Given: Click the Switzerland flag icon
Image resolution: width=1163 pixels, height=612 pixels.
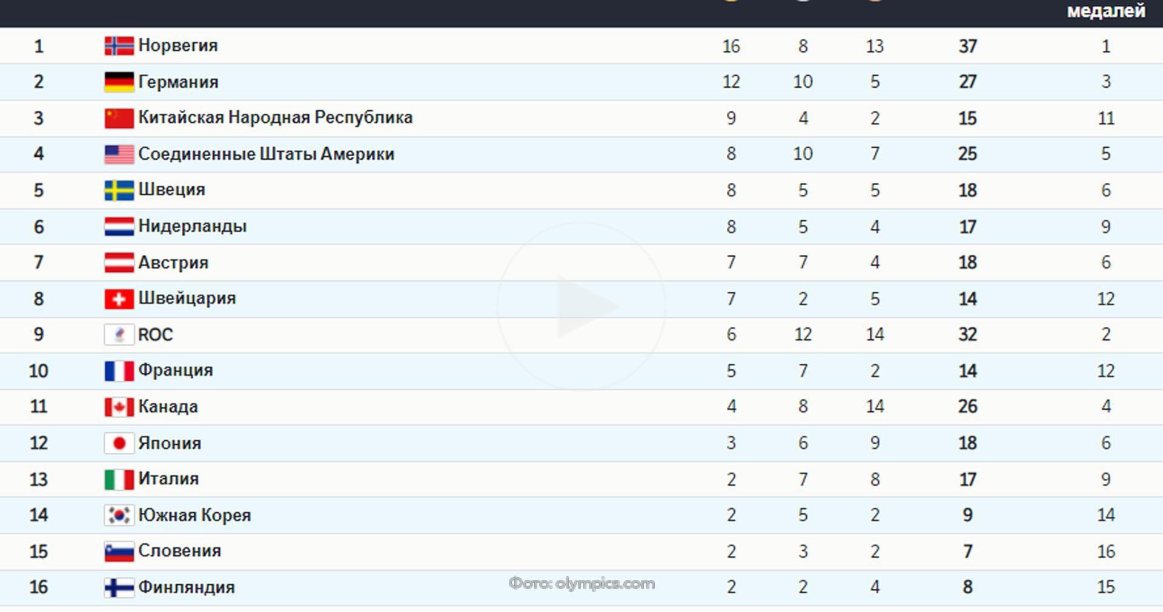Looking at the screenshot, I should click(x=119, y=298).
